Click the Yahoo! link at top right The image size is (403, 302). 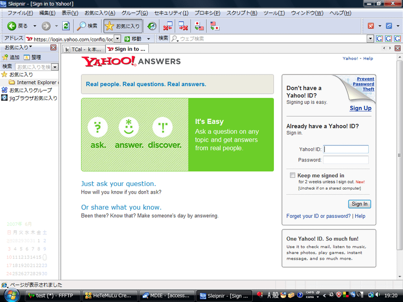click(350, 58)
